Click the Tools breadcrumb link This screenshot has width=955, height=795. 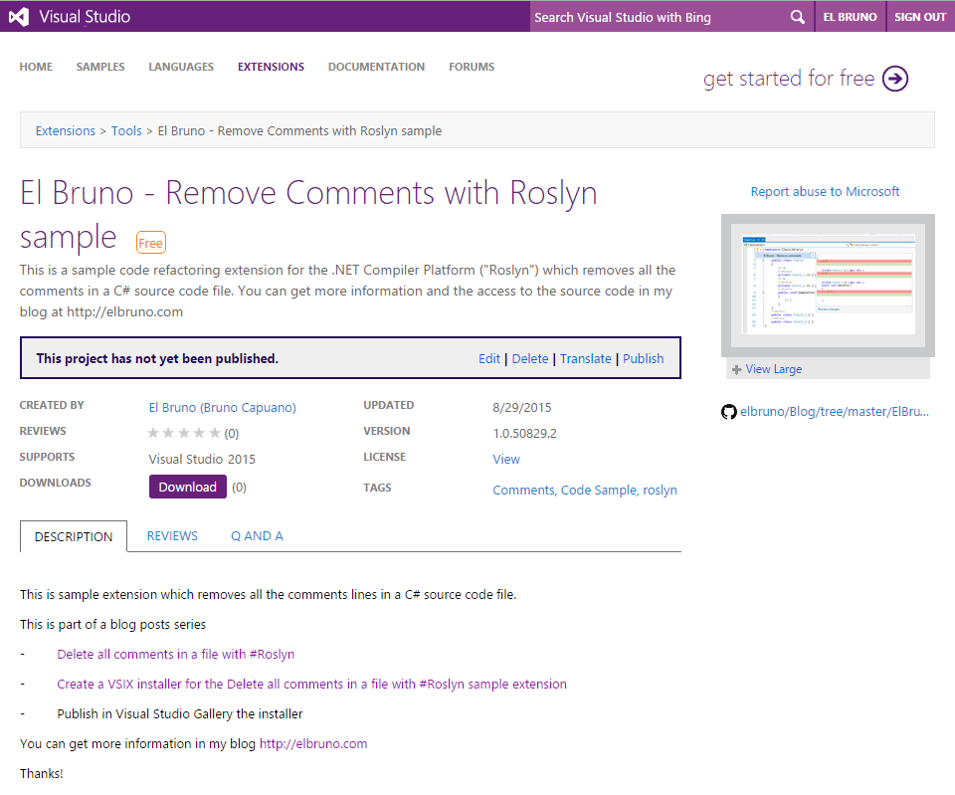point(126,130)
